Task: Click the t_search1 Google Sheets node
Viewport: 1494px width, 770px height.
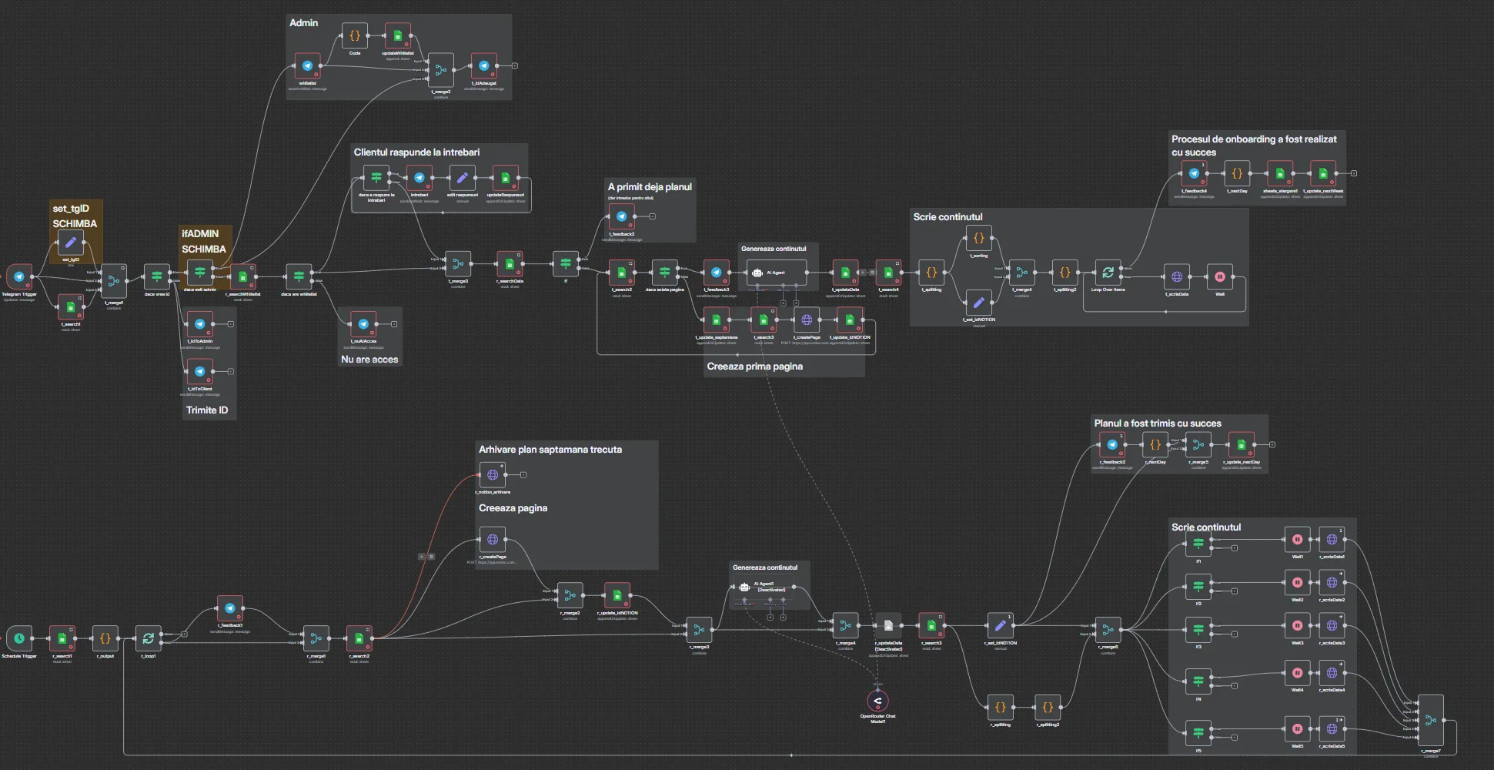Action: coord(71,307)
